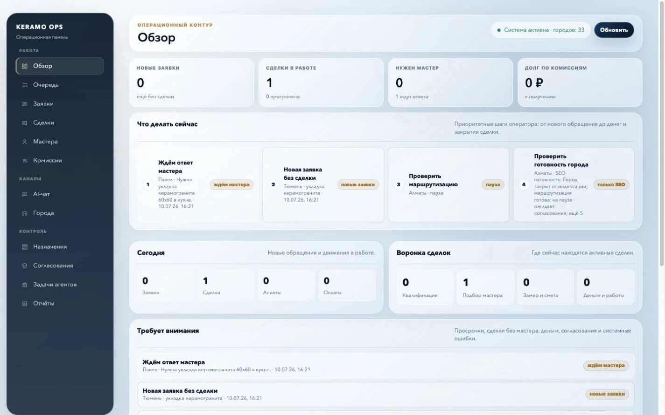
Task: Click the Сегодня heading
Action: coord(151,253)
